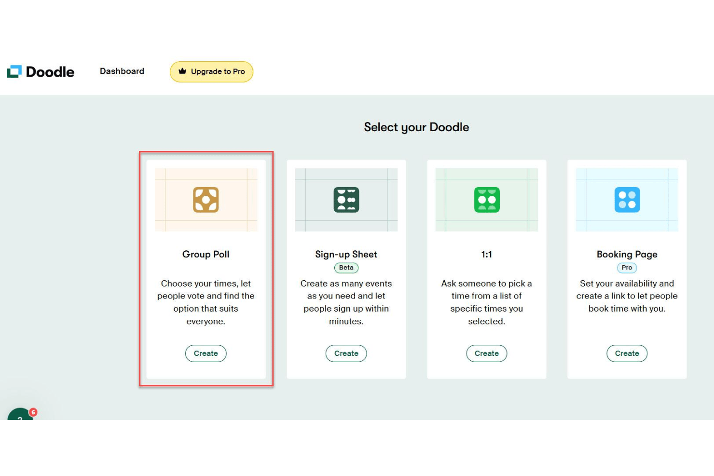
Task: Open the help chat bubble with notifications
Action: pyautogui.click(x=21, y=414)
